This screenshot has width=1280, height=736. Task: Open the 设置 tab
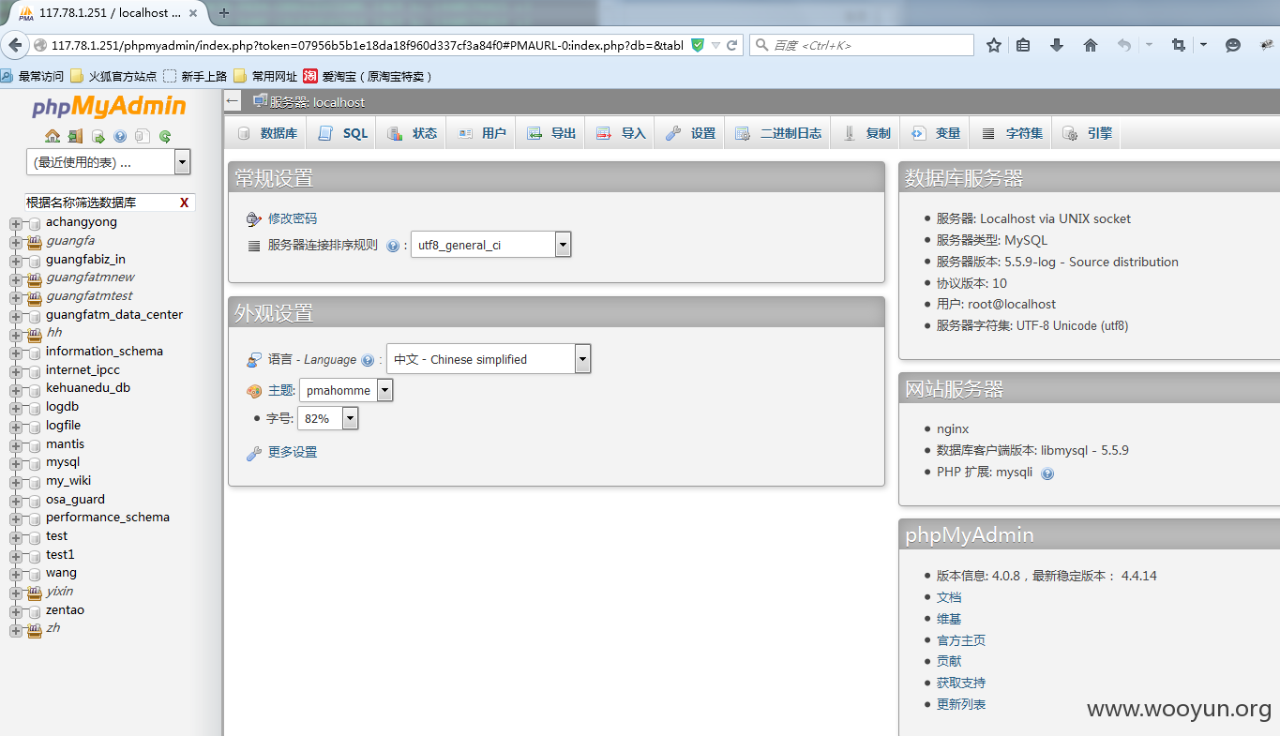[690, 133]
